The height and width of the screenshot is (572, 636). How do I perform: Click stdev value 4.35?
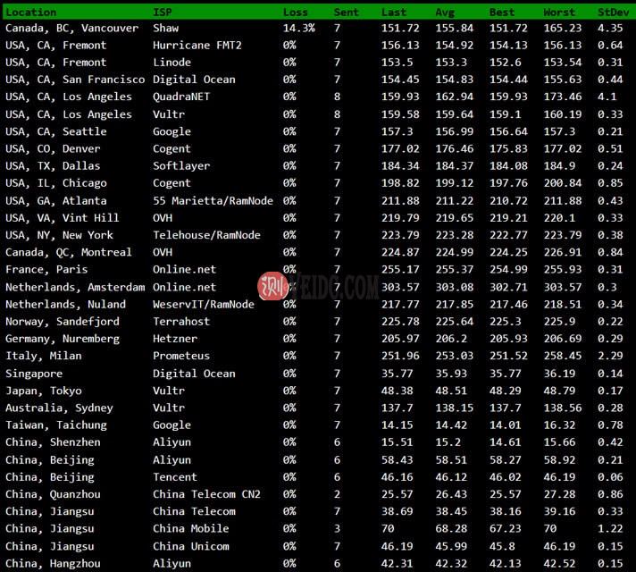coord(610,28)
